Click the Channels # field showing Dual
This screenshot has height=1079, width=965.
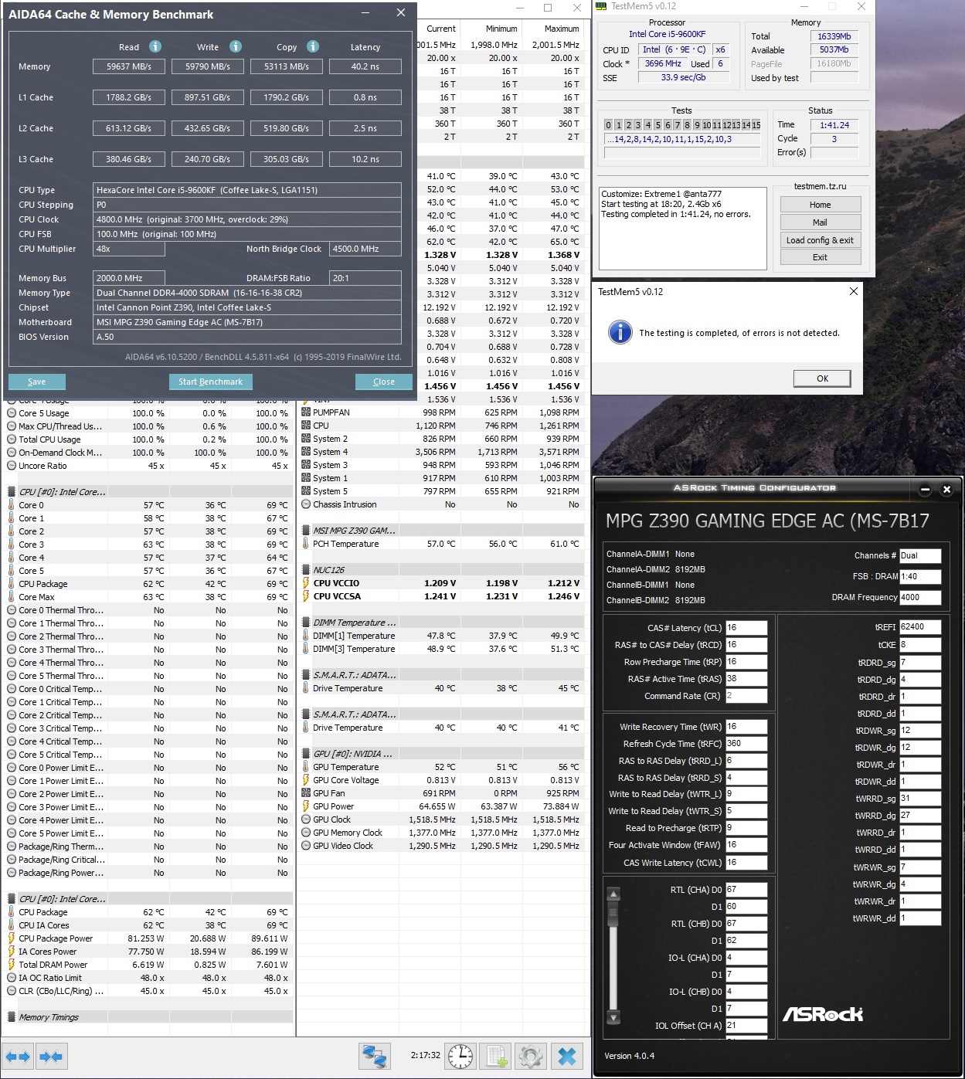(920, 555)
